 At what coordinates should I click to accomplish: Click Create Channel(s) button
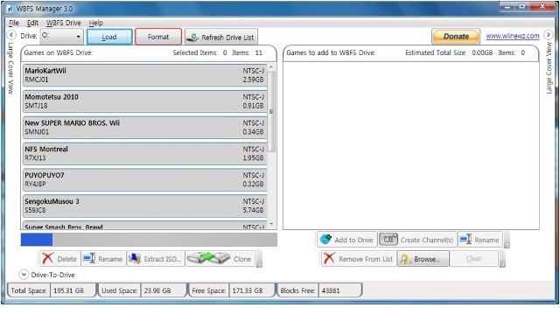(x=417, y=240)
